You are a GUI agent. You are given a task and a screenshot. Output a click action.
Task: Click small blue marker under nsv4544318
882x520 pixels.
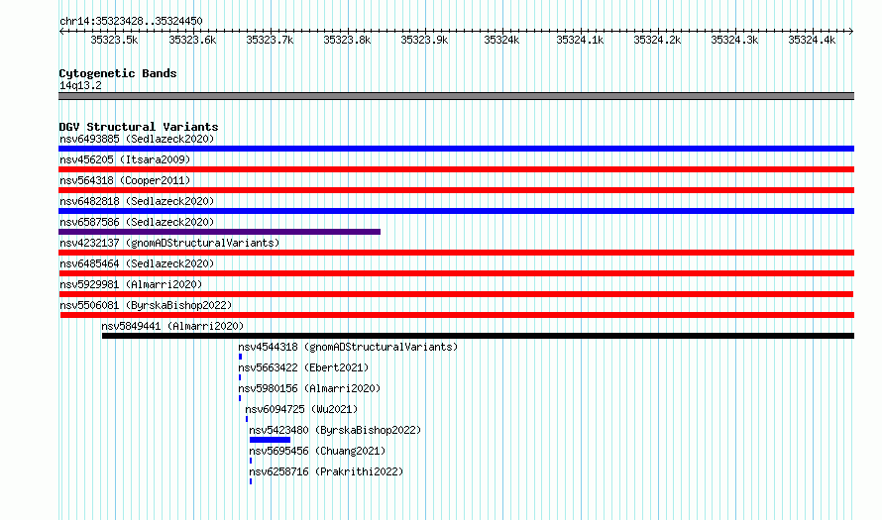tap(240, 357)
